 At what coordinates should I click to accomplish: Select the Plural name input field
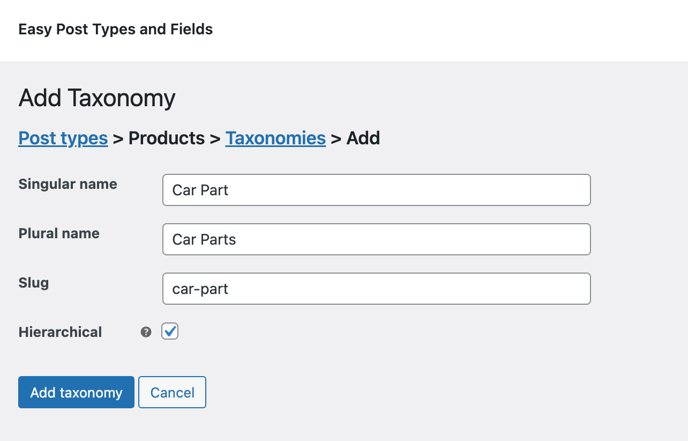pos(375,239)
